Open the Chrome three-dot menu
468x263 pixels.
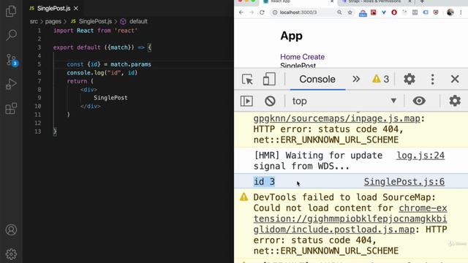point(461,12)
